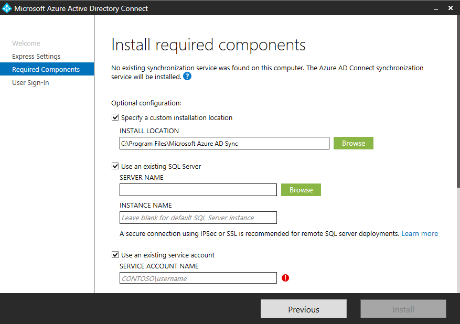Open the Learn more link
The image size is (460, 324).
(x=419, y=234)
